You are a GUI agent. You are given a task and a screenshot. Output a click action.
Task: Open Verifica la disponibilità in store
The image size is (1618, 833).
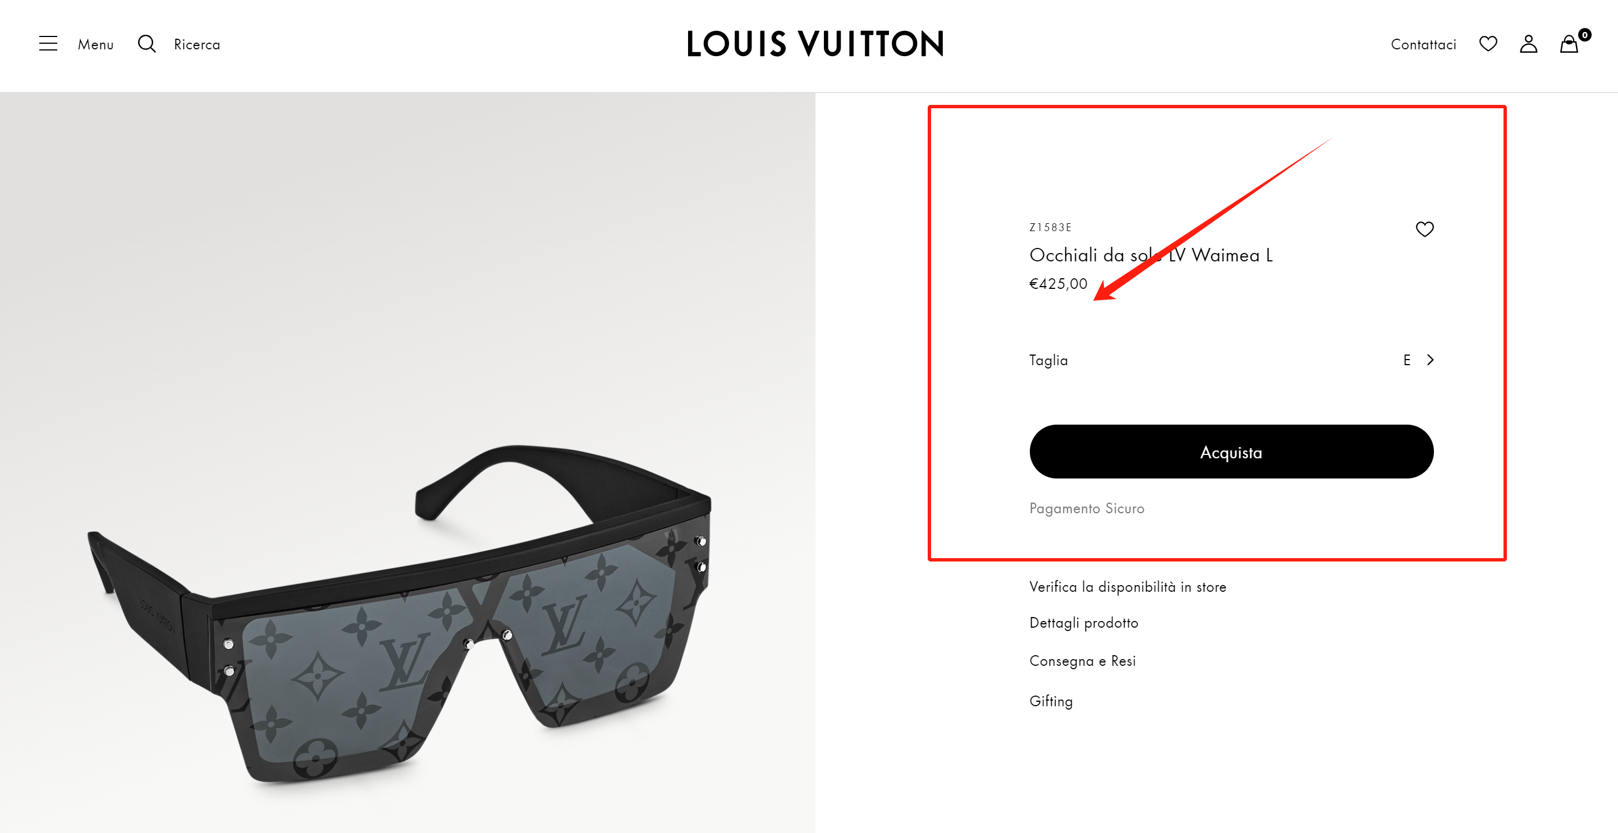[1127, 587]
